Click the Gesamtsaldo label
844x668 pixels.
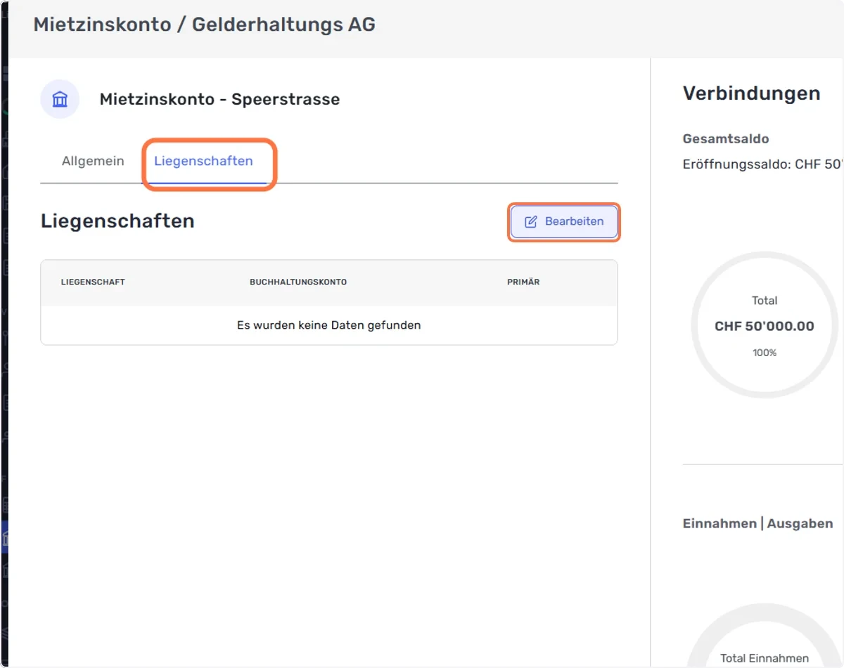[x=726, y=139]
